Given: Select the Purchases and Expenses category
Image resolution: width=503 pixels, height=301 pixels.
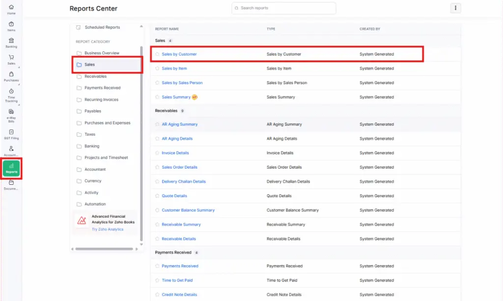Looking at the screenshot, I should [107, 123].
